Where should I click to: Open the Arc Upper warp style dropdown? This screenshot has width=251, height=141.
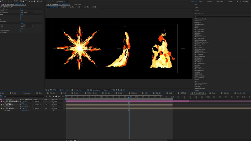point(27,25)
